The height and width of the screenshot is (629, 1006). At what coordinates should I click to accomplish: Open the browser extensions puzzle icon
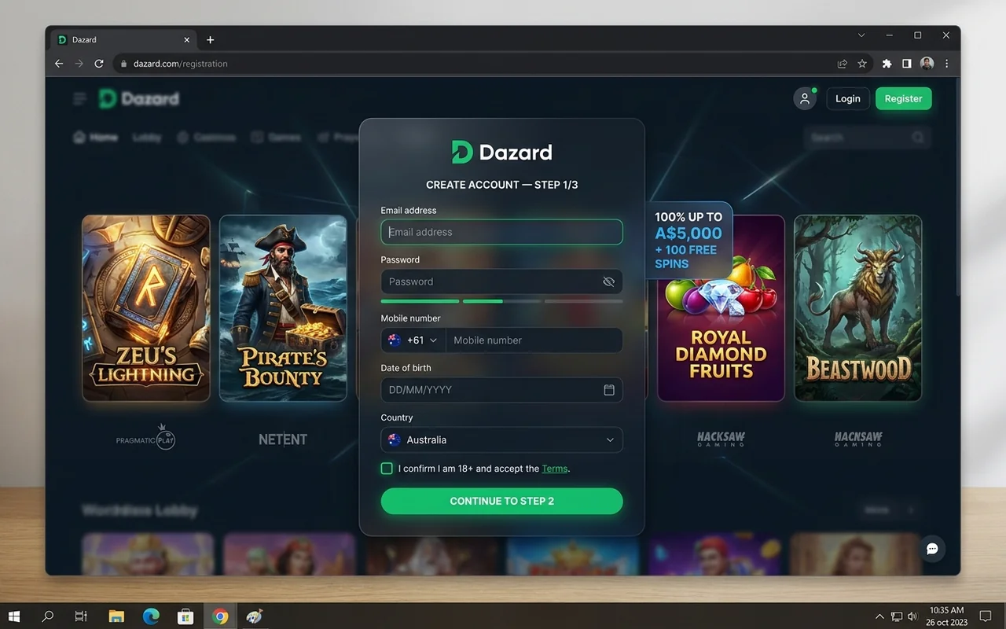(887, 64)
